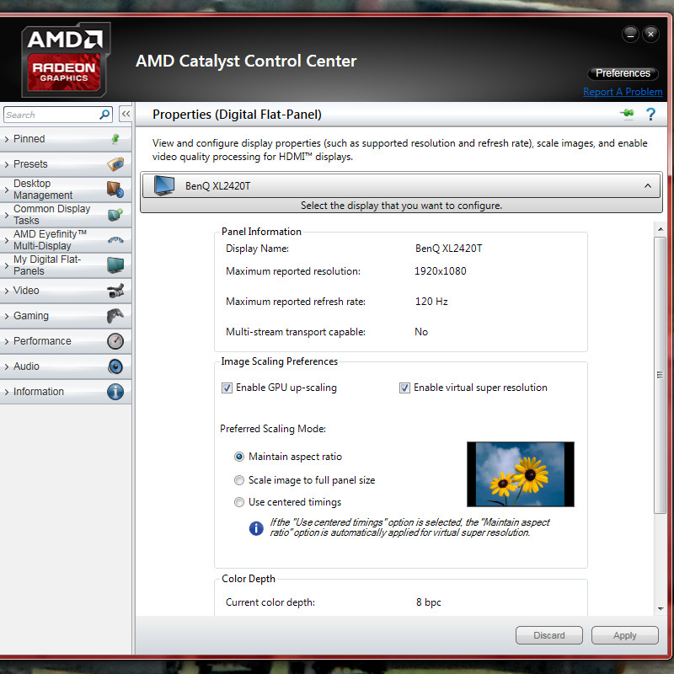Open the BenQ XL2420T display selector dropdown
The image size is (674, 674).
(401, 185)
